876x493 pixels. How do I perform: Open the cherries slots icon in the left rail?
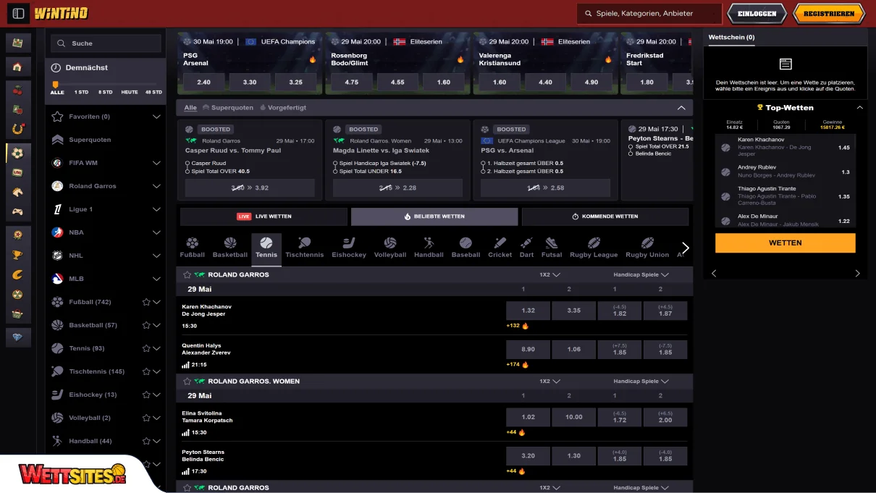click(x=17, y=90)
